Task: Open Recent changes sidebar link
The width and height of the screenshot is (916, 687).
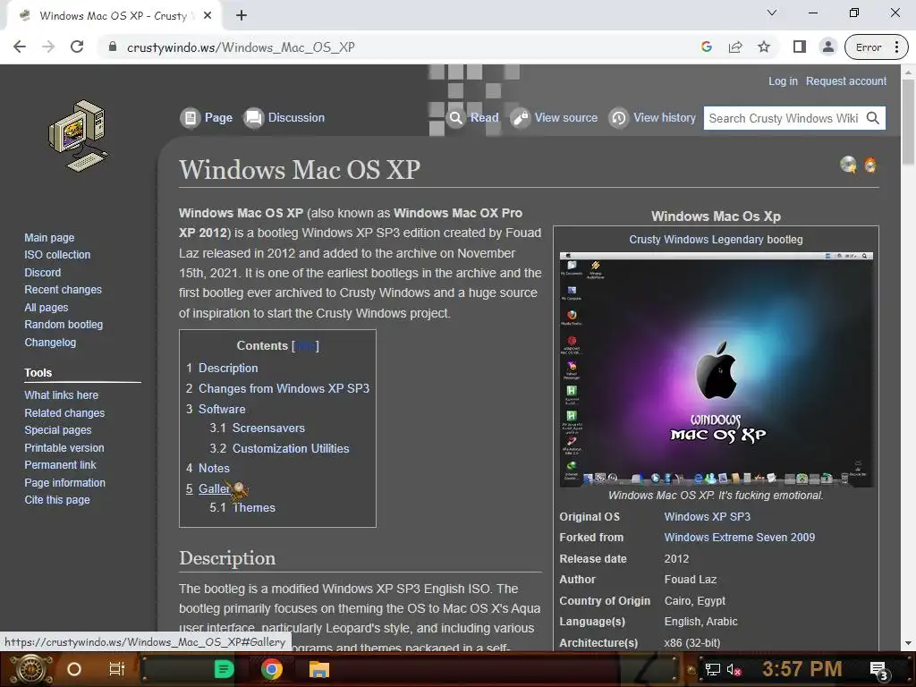Action: click(x=64, y=290)
